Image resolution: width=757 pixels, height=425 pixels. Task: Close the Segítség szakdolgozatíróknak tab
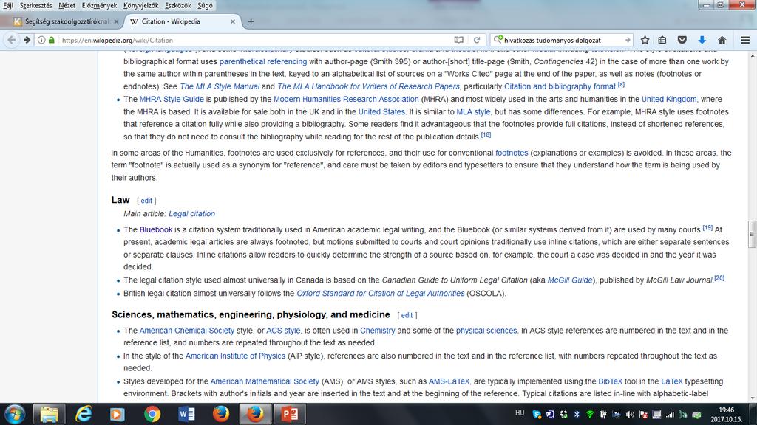(x=116, y=21)
